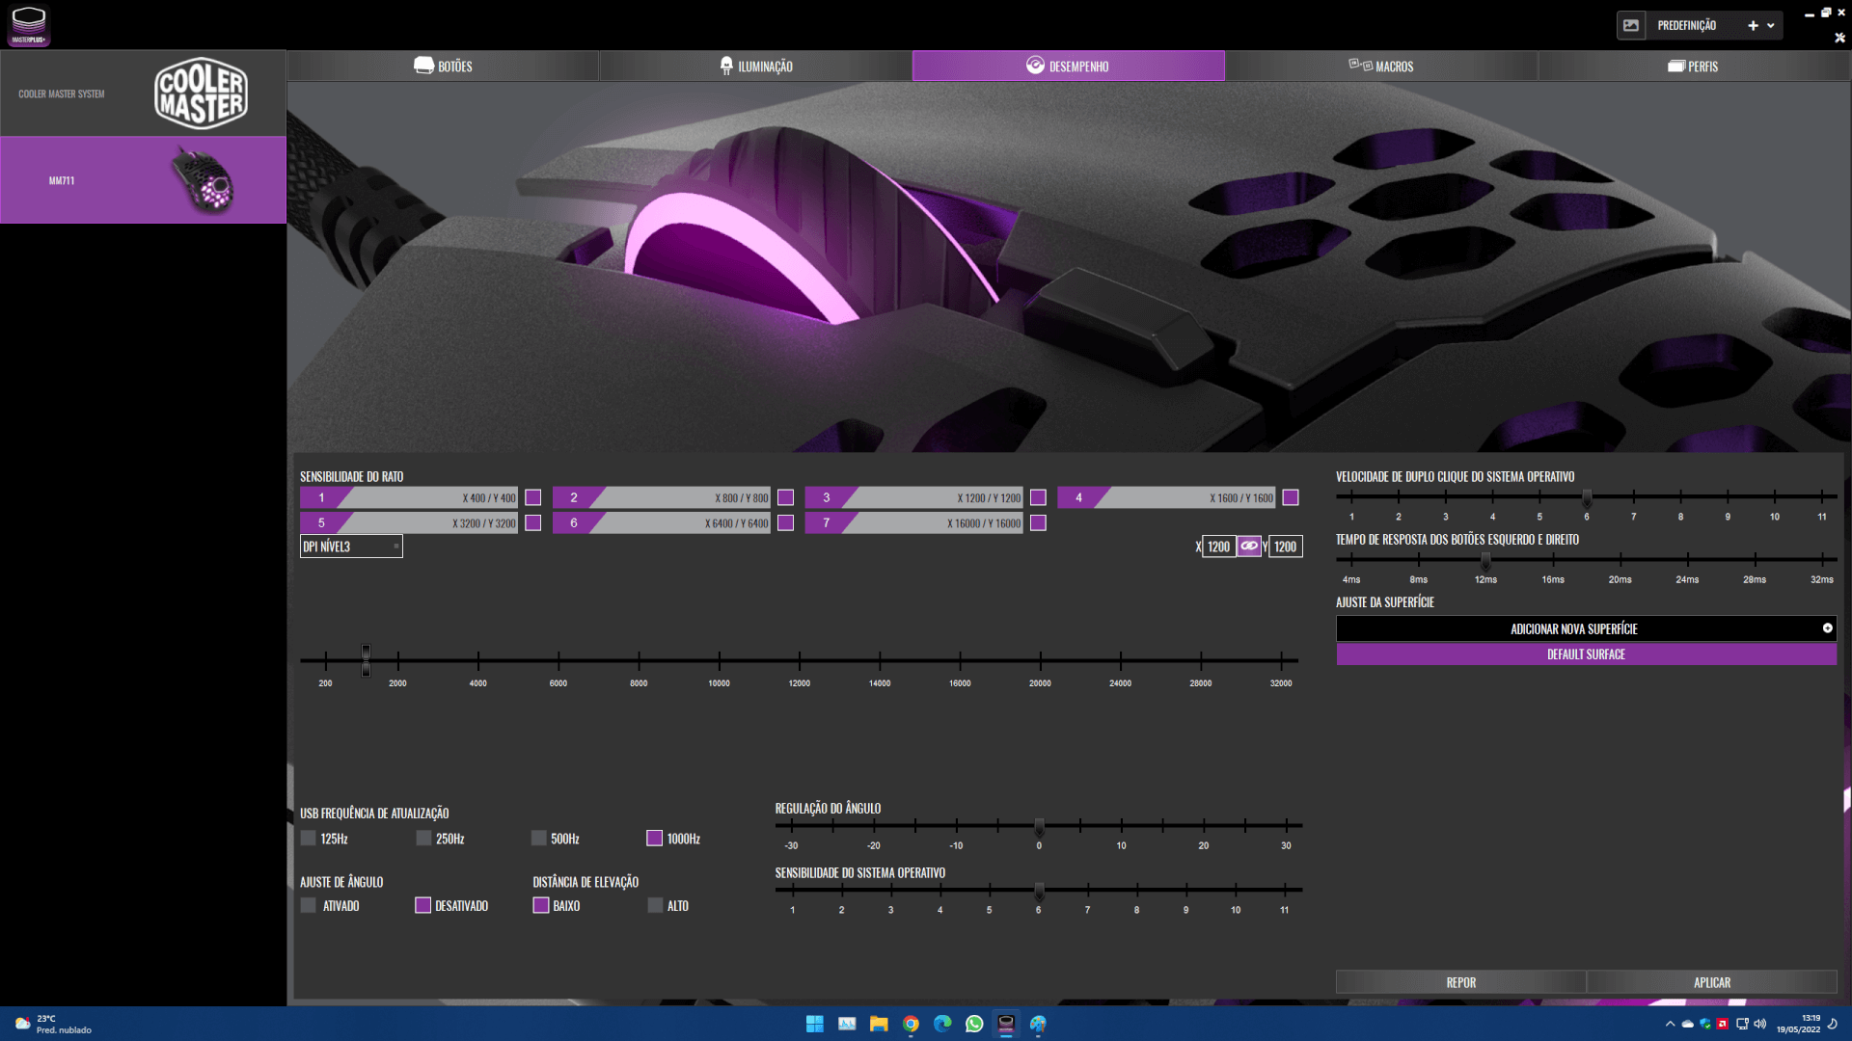The width and height of the screenshot is (1852, 1041).
Task: Open WhatsApp from the taskbar
Action: [974, 1024]
